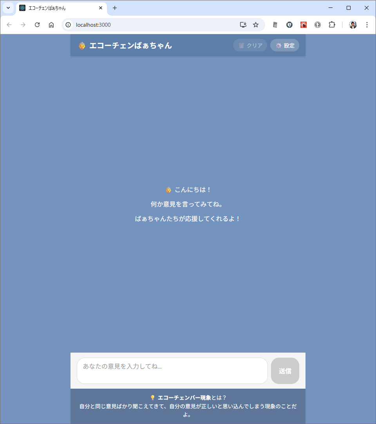Expand the tab search dropdown arrow
376x424 pixels.
8,8
